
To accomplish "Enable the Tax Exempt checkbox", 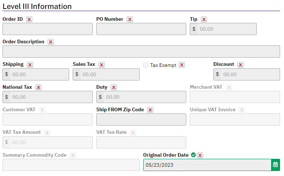I will click(x=146, y=65).
